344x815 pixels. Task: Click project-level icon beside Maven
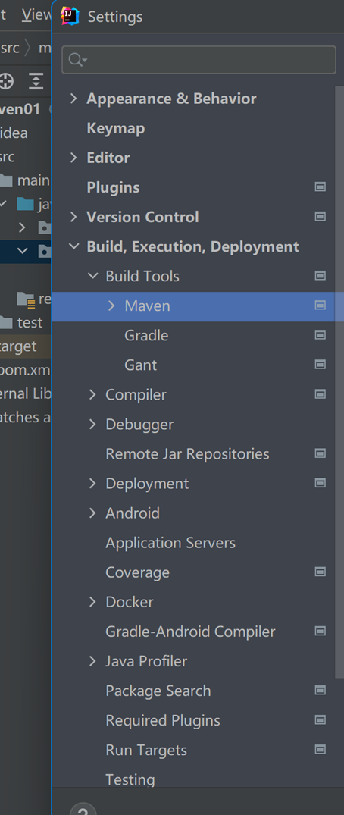pos(321,305)
